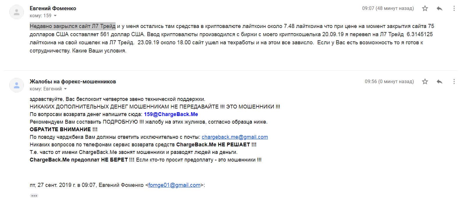The image size is (463, 200).
Task: Reply to Евгений Фоменко's message
Action: coord(439,8)
